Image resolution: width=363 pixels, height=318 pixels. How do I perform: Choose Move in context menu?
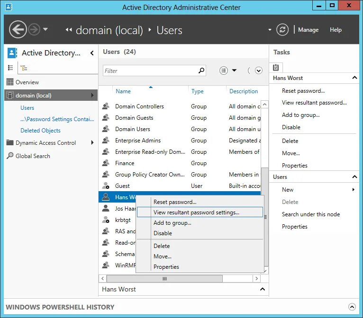[x=200, y=256]
